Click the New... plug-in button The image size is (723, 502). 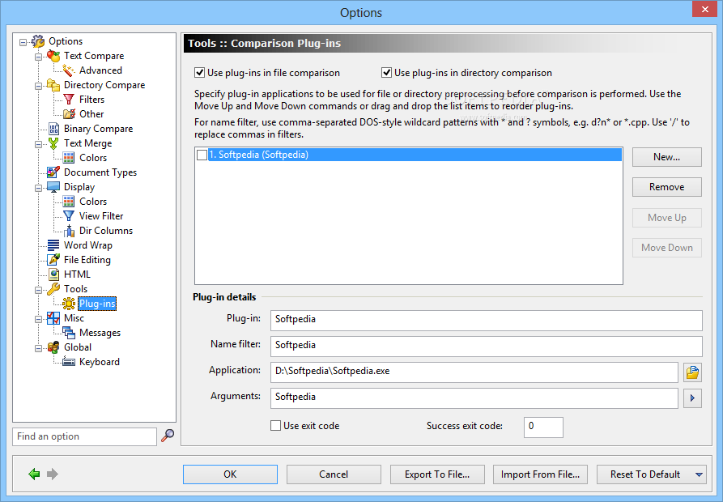(667, 157)
